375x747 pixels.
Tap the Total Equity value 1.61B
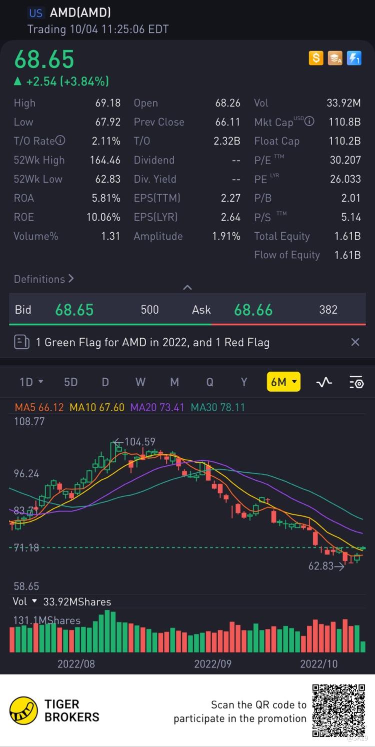pos(347,236)
